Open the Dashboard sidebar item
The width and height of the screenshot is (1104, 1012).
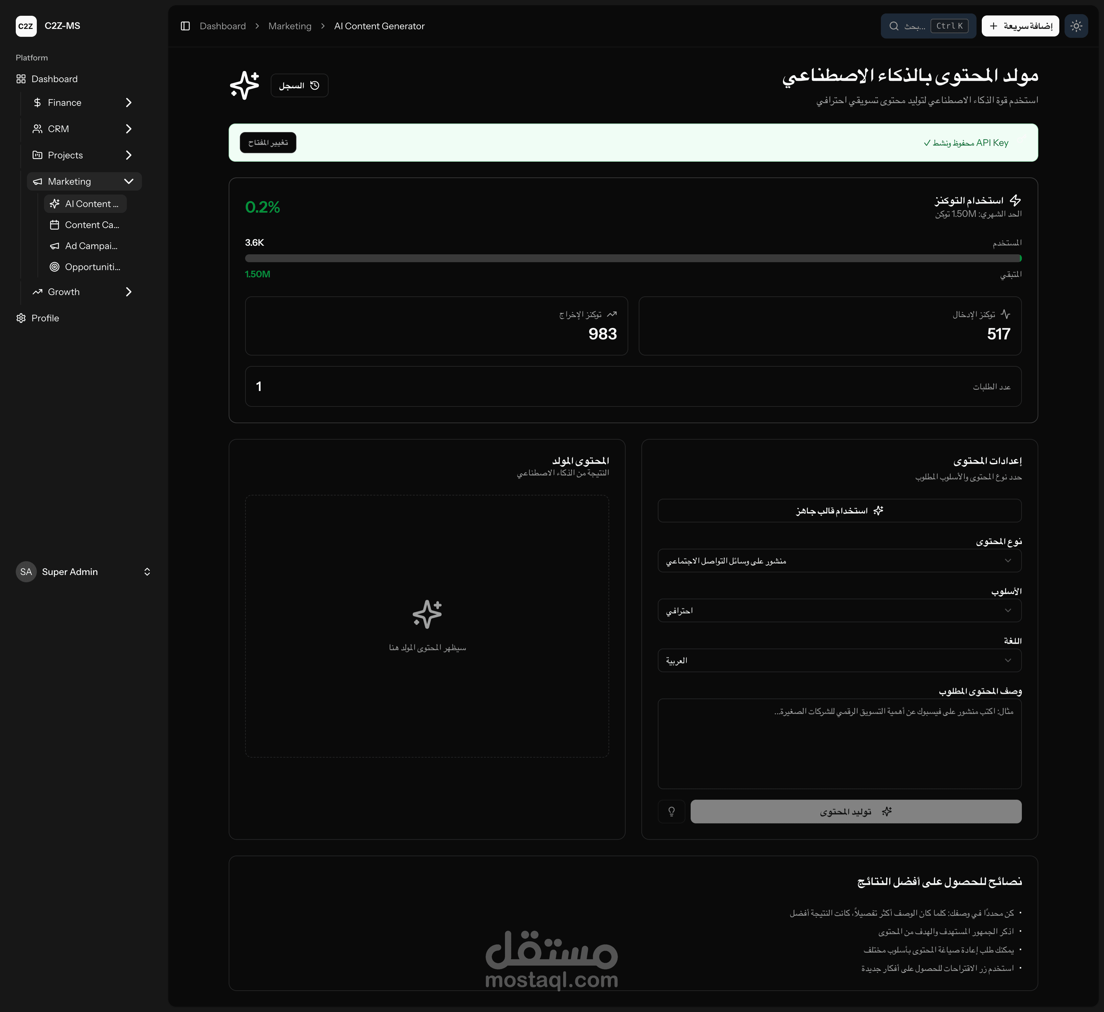[x=54, y=79]
